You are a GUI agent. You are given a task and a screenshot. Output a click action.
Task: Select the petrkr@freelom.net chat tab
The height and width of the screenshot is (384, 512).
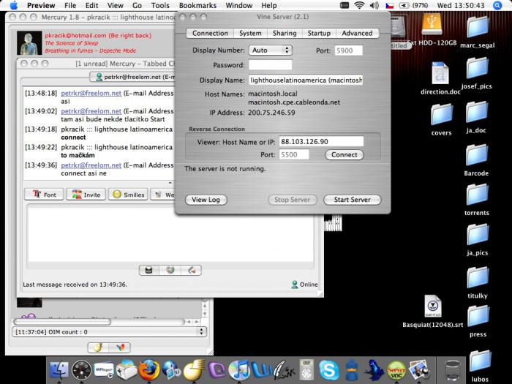click(132, 77)
